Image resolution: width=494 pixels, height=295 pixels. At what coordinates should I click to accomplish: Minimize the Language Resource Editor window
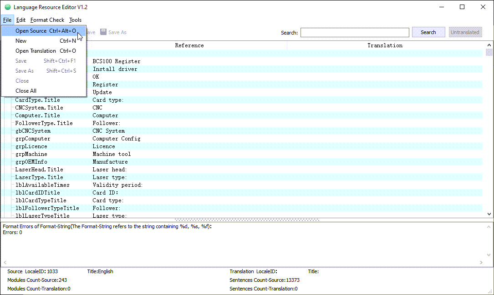pos(441,7)
